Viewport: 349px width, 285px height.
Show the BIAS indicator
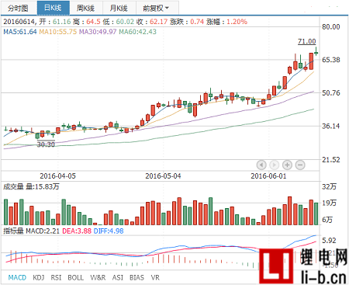pos(136,277)
